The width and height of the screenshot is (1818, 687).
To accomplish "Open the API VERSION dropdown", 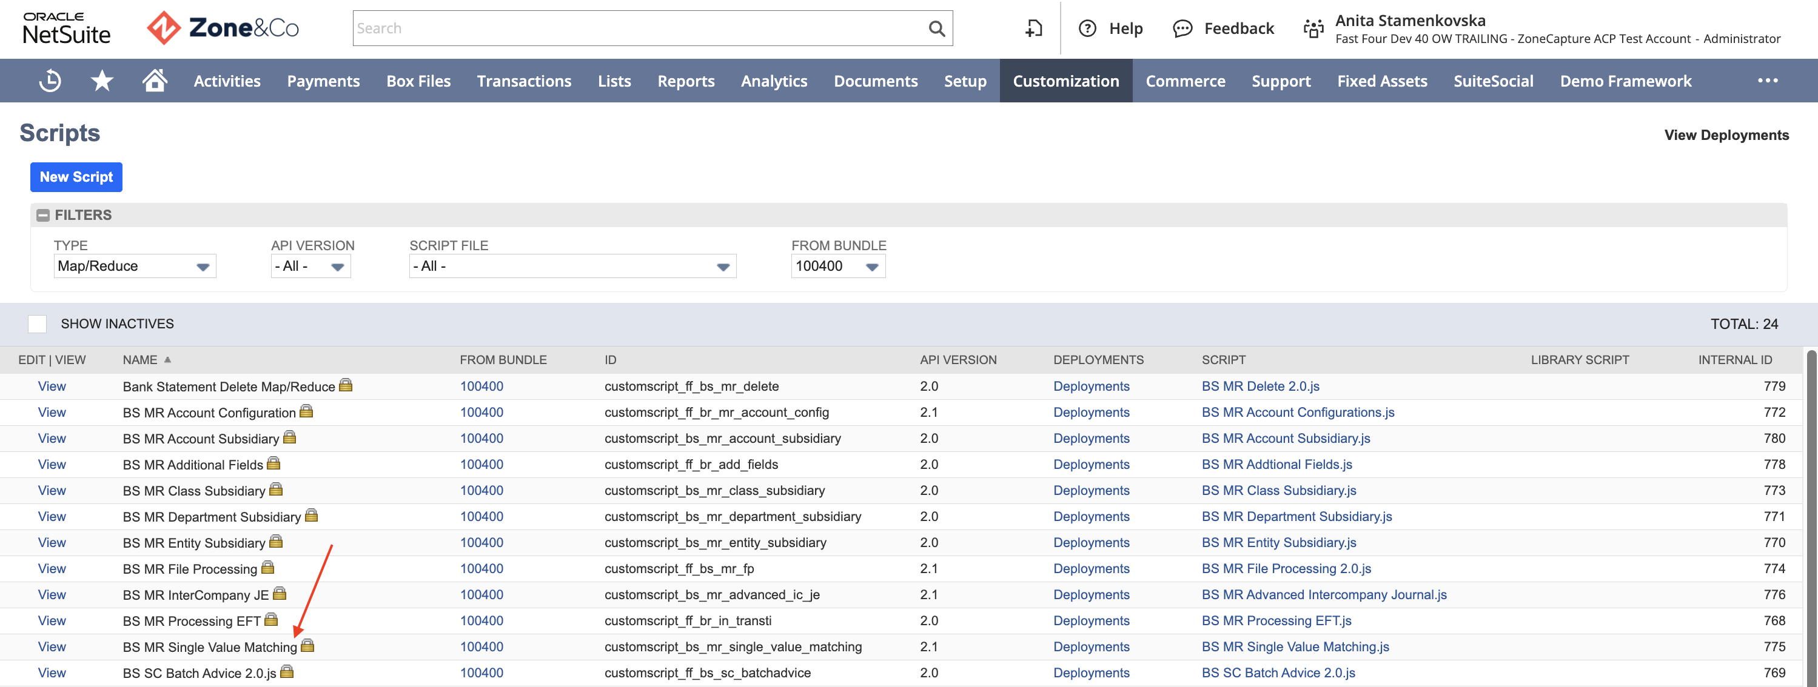I will click(x=310, y=266).
